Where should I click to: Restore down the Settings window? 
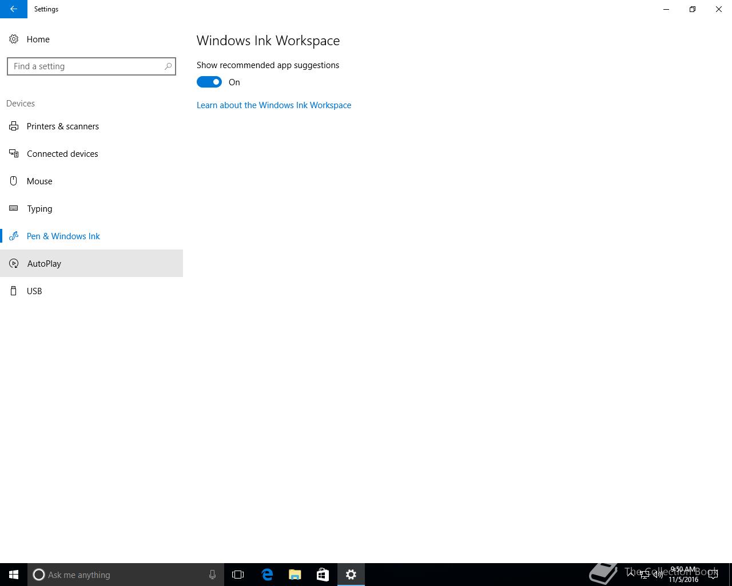pos(693,9)
